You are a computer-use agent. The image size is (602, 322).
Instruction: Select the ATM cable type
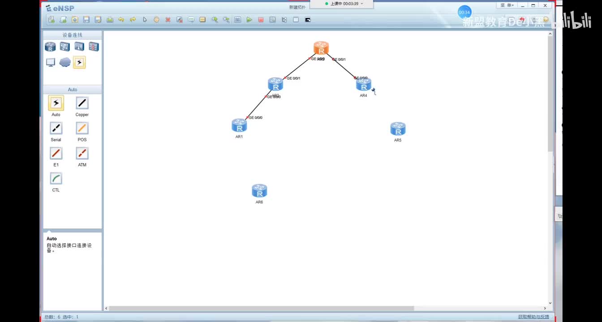(x=82, y=153)
